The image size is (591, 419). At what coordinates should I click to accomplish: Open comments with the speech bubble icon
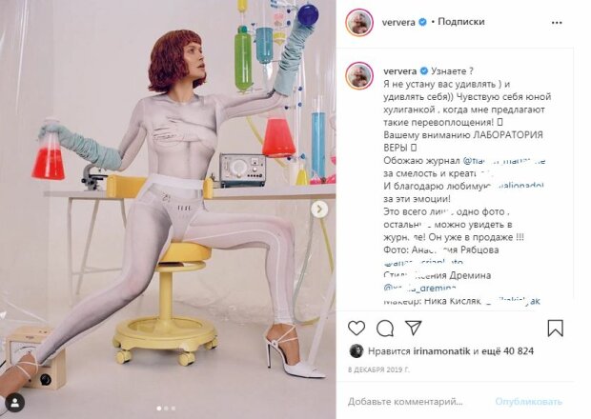coord(385,328)
